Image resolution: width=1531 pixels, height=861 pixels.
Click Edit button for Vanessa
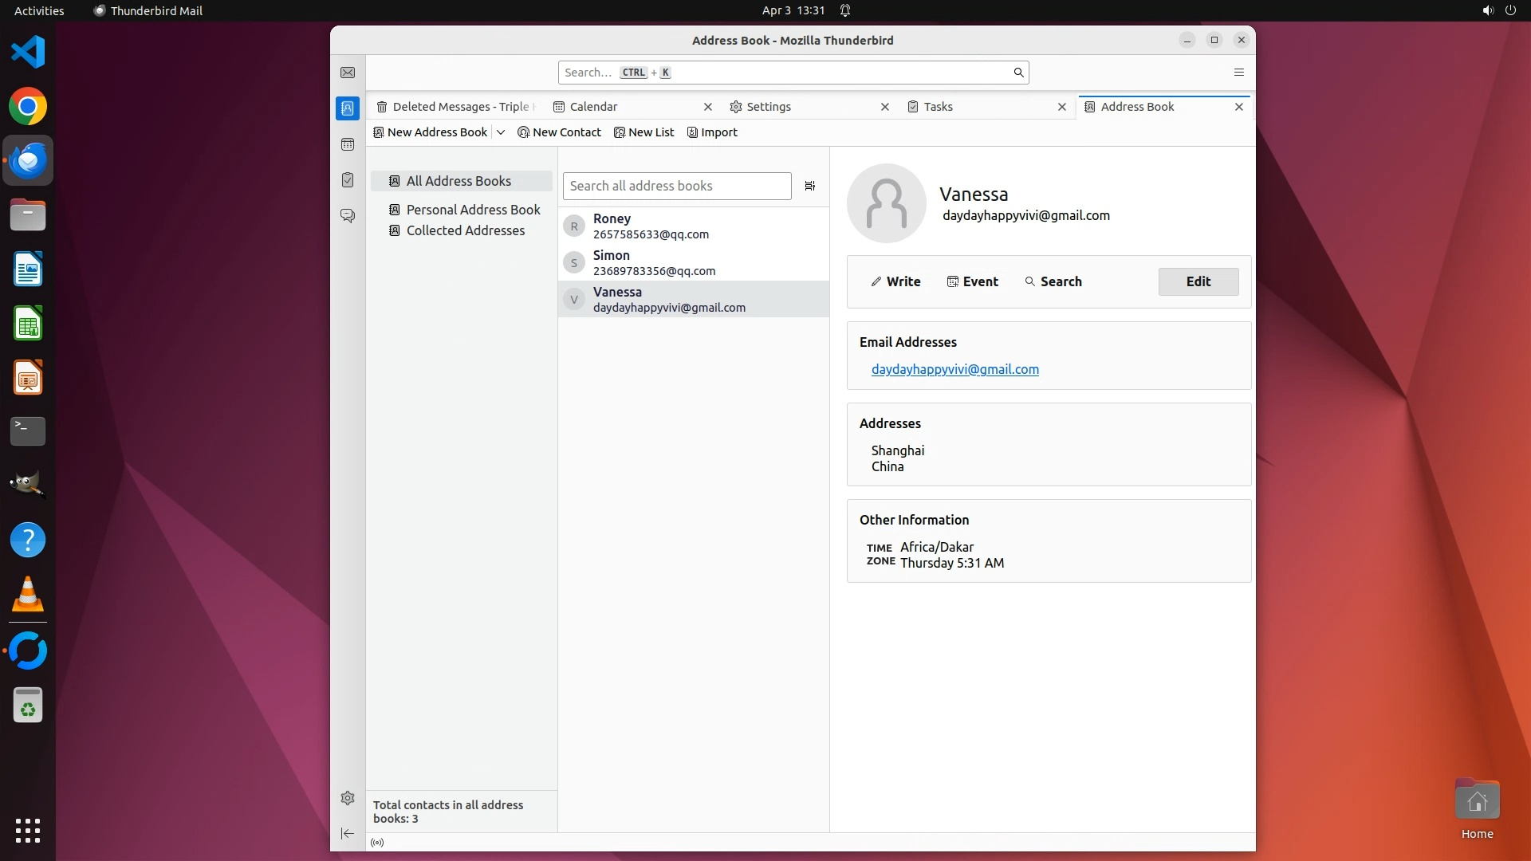pos(1198,281)
